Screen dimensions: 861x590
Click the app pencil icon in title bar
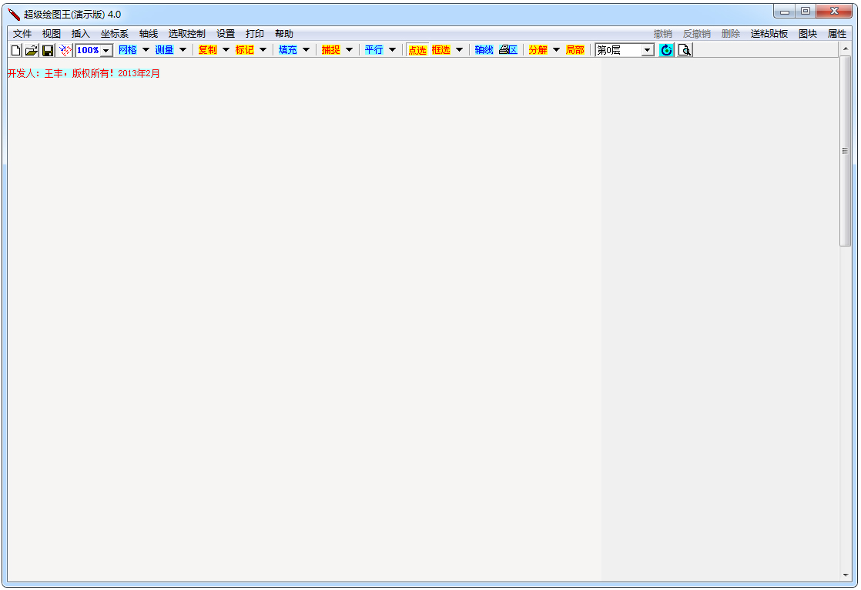click(14, 15)
